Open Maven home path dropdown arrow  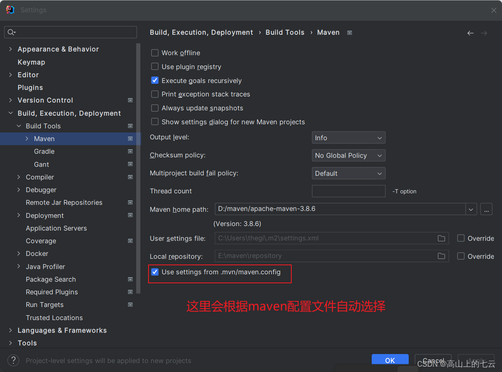pyautogui.click(x=471, y=209)
